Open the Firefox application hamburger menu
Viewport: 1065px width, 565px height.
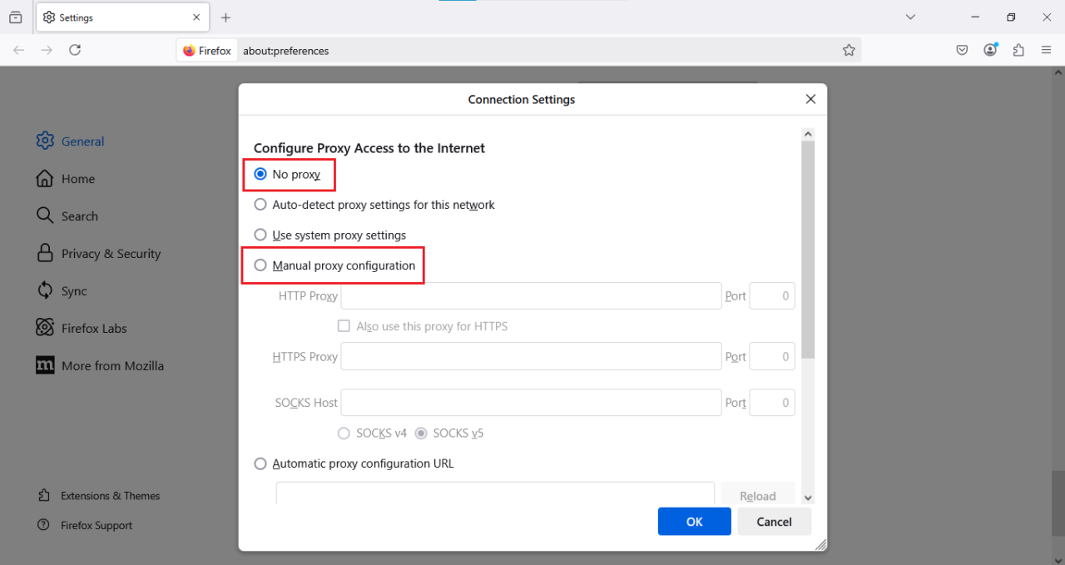tap(1047, 50)
